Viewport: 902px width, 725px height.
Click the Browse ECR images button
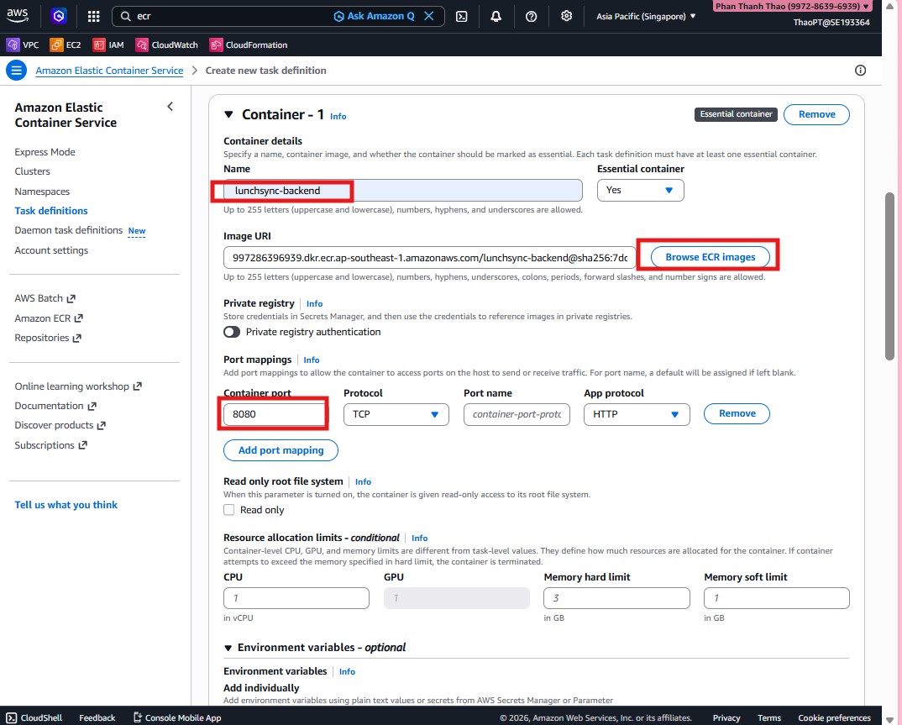pyautogui.click(x=710, y=256)
